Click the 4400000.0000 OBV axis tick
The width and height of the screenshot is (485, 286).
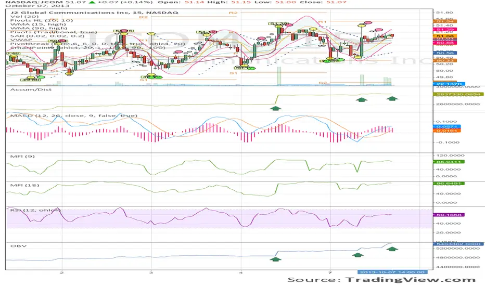(458, 267)
